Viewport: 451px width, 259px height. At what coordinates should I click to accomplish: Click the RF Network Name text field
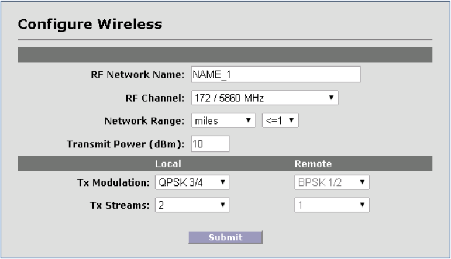[275, 75]
